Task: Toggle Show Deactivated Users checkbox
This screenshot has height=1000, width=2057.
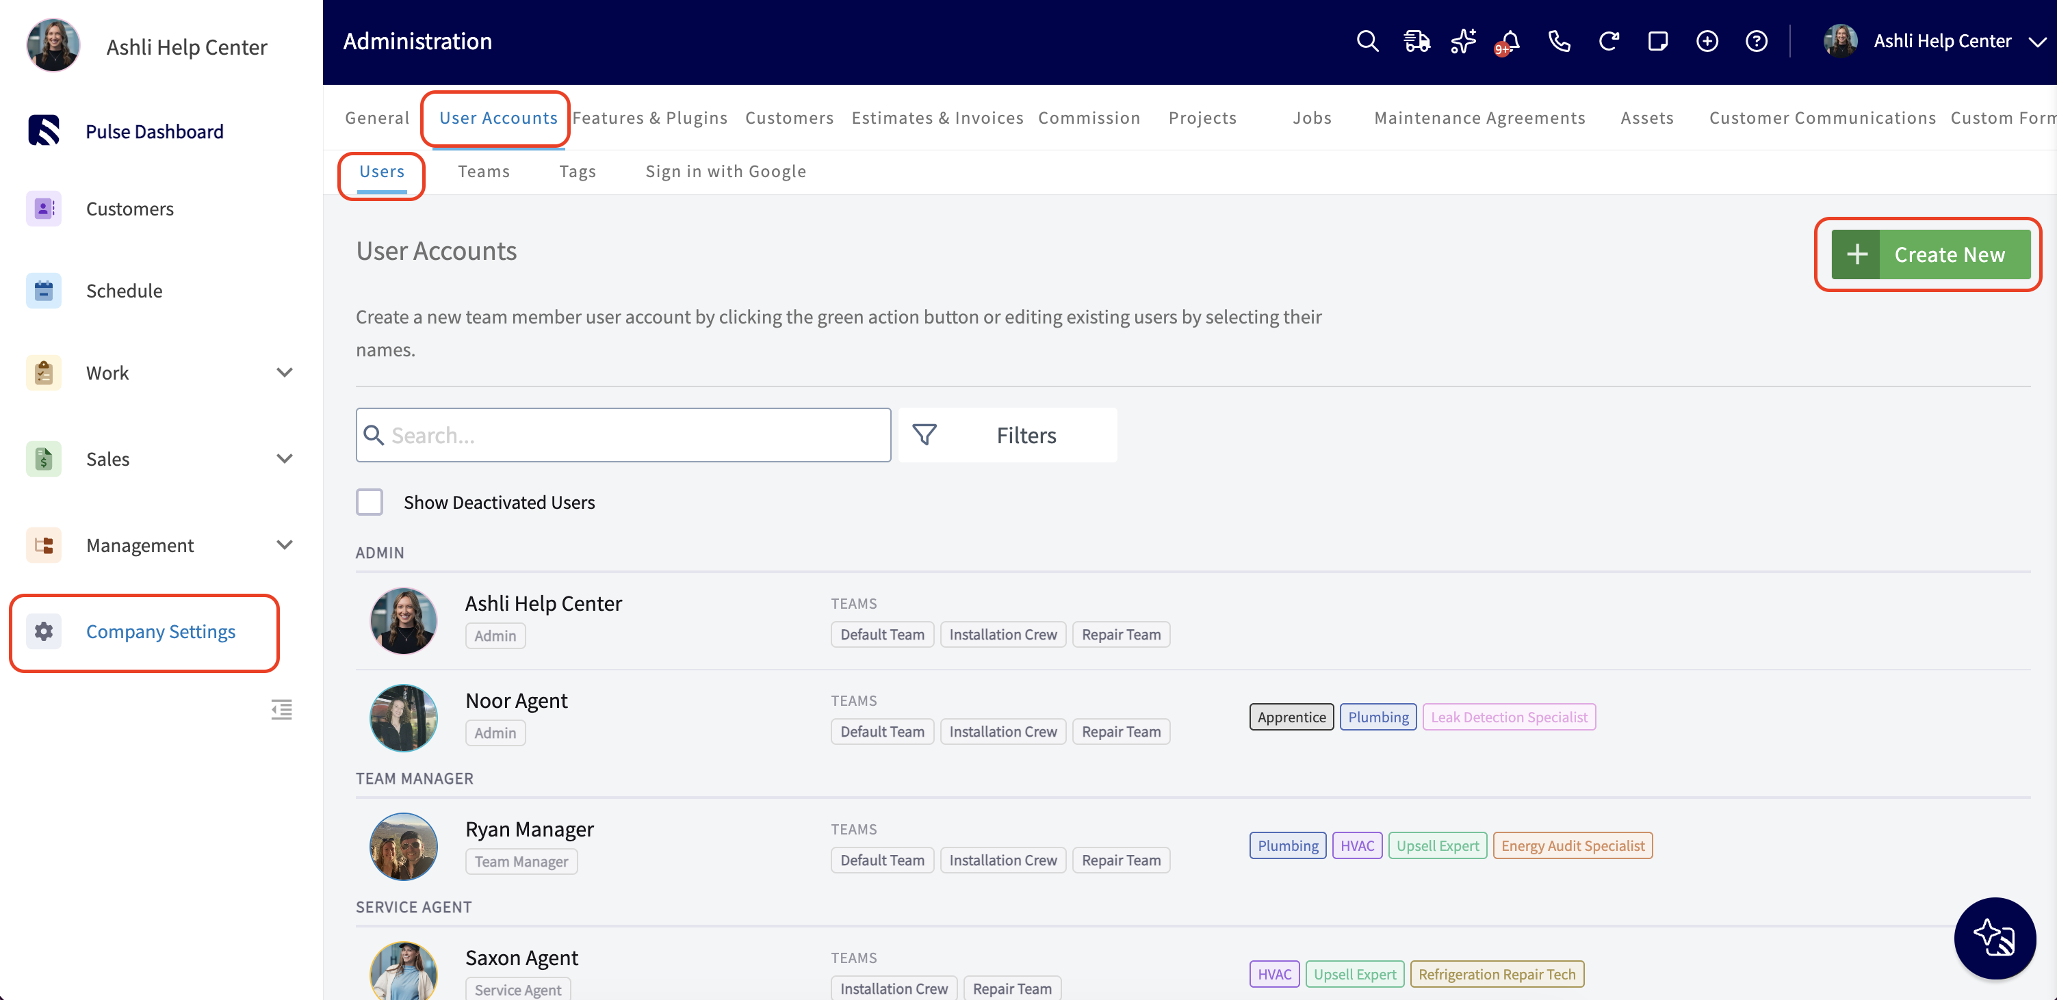Action: coord(370,502)
